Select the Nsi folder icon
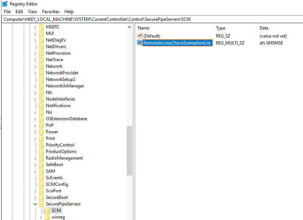This screenshot has width=303, height=220. pyautogui.click(x=41, y=112)
